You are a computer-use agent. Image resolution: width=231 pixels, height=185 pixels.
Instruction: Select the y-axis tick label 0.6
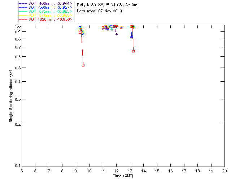(18, 57)
